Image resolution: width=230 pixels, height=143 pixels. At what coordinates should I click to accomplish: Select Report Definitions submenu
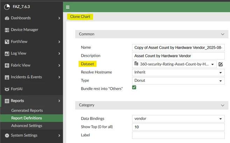[x=31, y=118]
